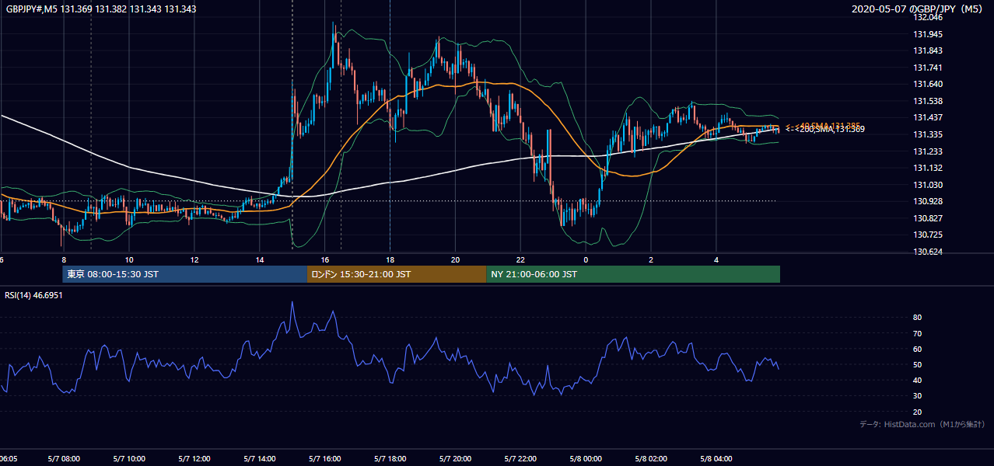Screen dimensions: 994x466
Task: Click the データ: HistData.com source credit
Action: click(922, 424)
